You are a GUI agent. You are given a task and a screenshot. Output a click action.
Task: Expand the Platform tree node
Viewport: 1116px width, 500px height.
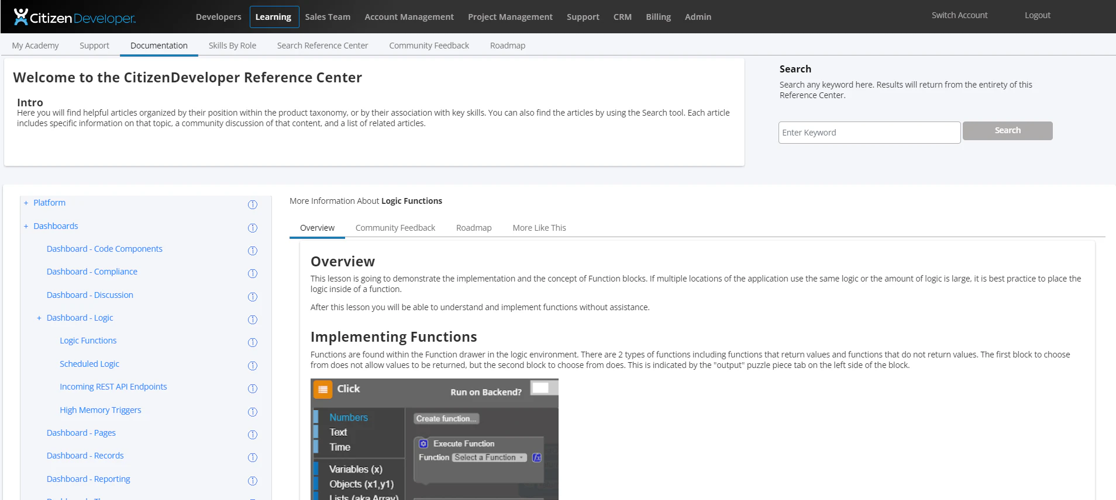26,203
